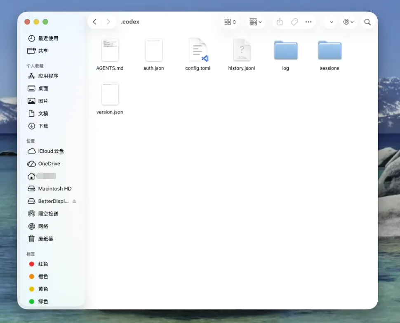The height and width of the screenshot is (323, 400).
Task: Click the Share toolbar icon
Action: tap(280, 22)
